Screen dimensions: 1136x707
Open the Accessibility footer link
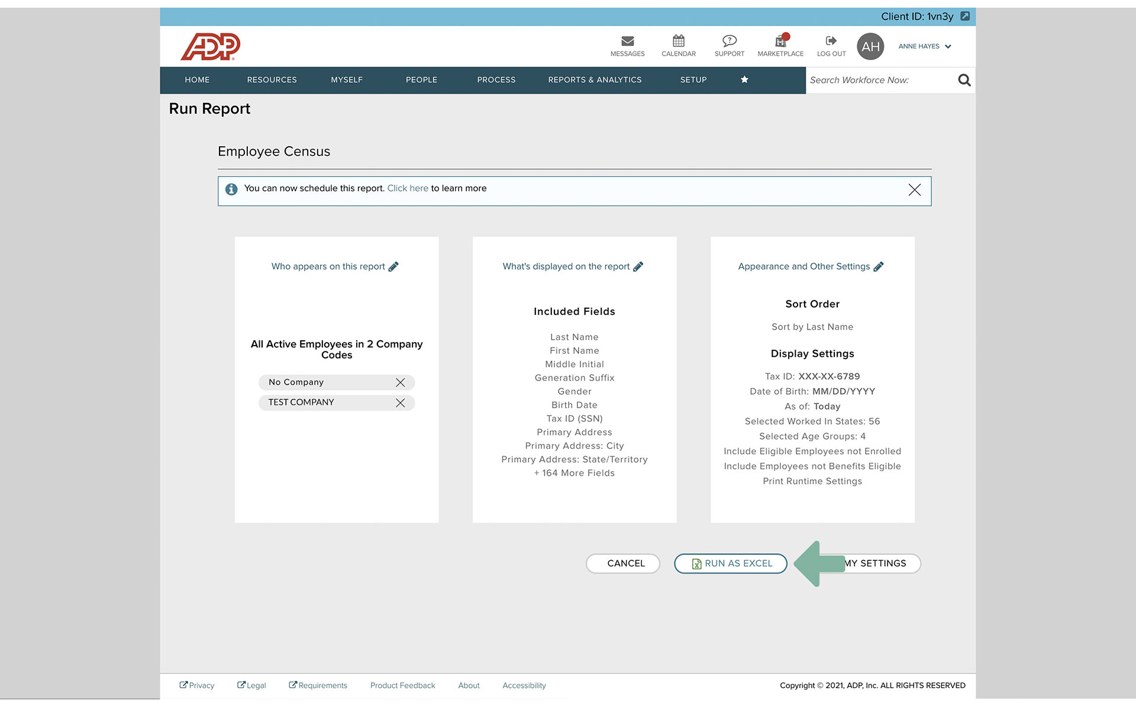(524, 685)
